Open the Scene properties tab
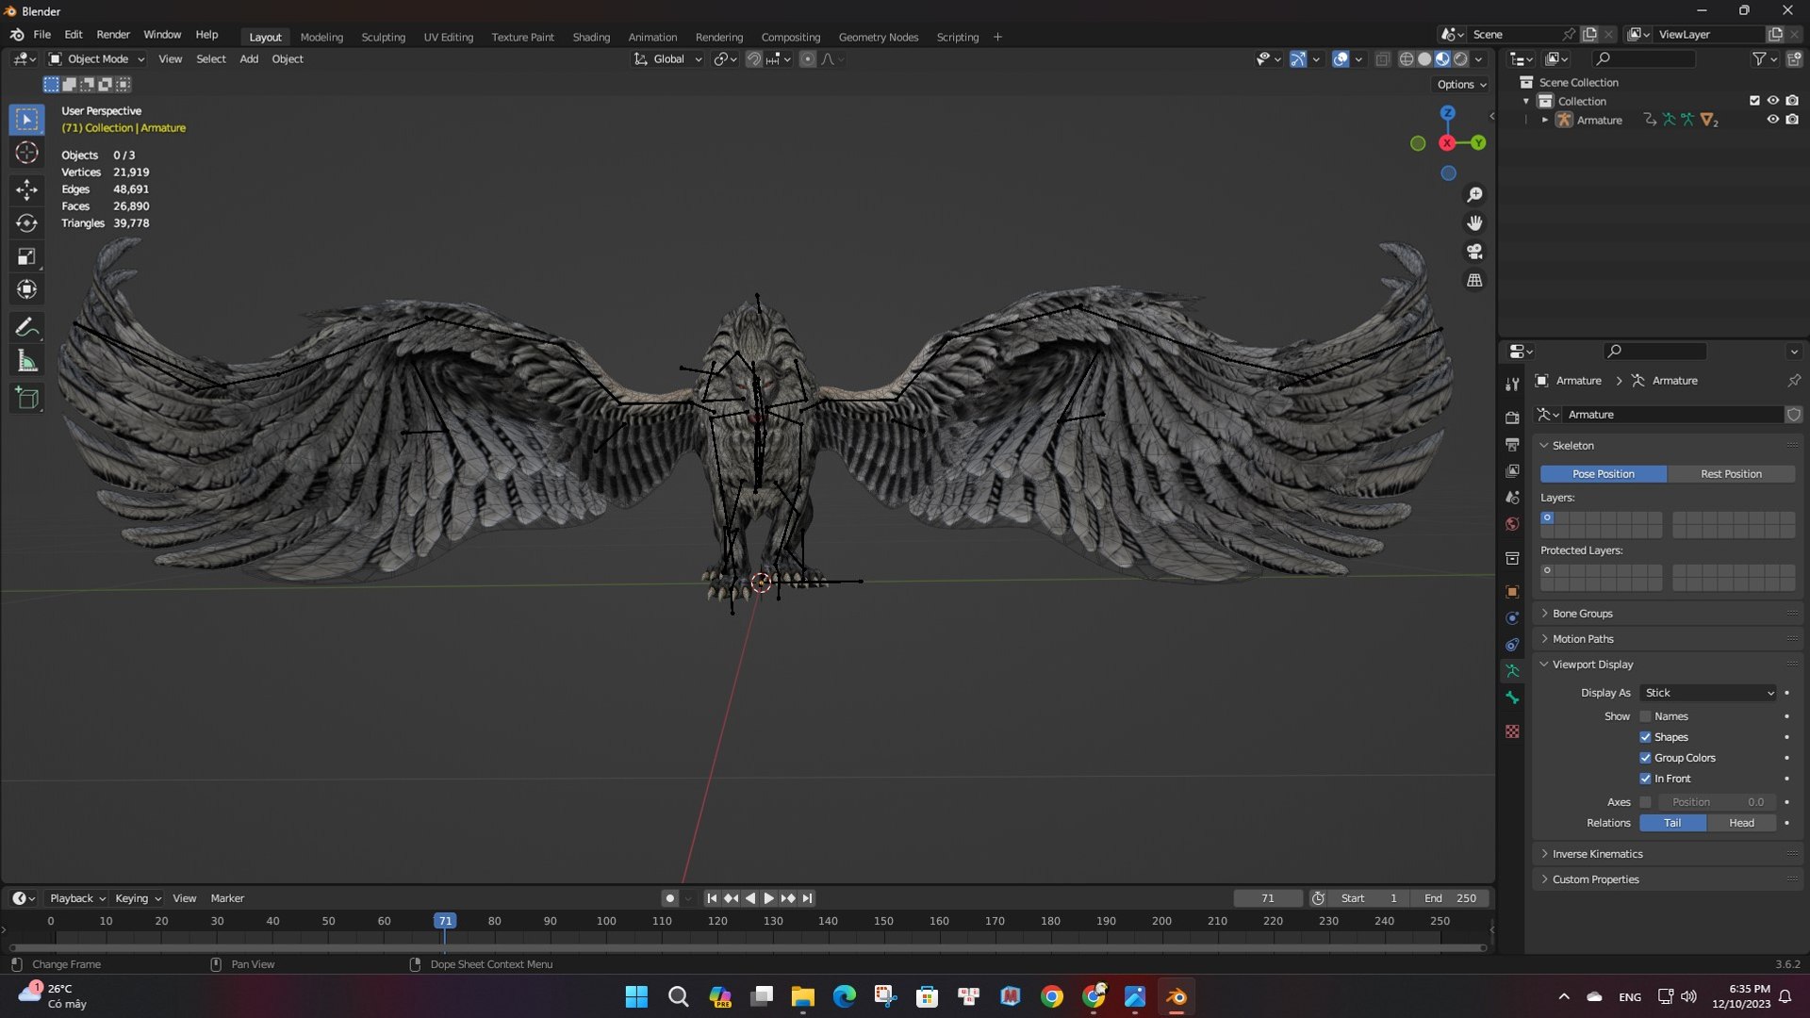 click(x=1512, y=497)
